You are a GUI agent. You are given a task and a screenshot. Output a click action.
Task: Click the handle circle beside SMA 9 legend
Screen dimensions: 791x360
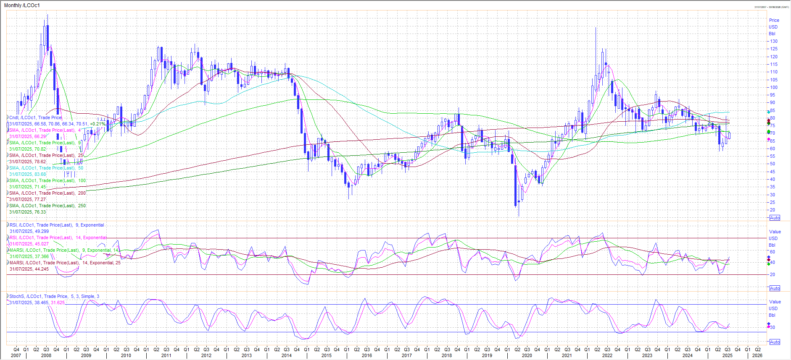click(7, 142)
